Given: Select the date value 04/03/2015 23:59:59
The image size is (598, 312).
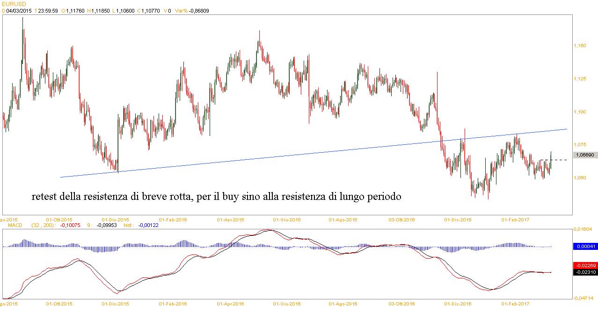Looking at the screenshot, I should click(x=32, y=10).
